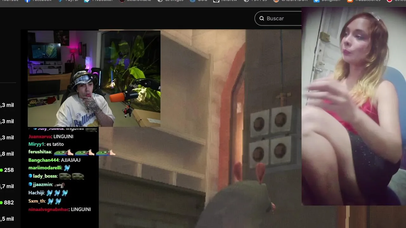
Task: Click the sidebar entry reading ',7 mil'
Action: pyautogui.click(x=7, y=187)
